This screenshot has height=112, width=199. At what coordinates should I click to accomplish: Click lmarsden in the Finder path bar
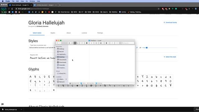(91, 83)
